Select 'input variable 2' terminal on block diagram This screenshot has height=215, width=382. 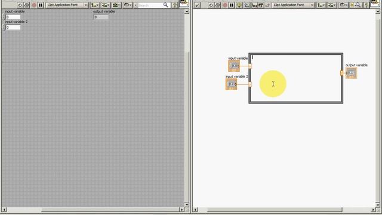click(x=231, y=84)
